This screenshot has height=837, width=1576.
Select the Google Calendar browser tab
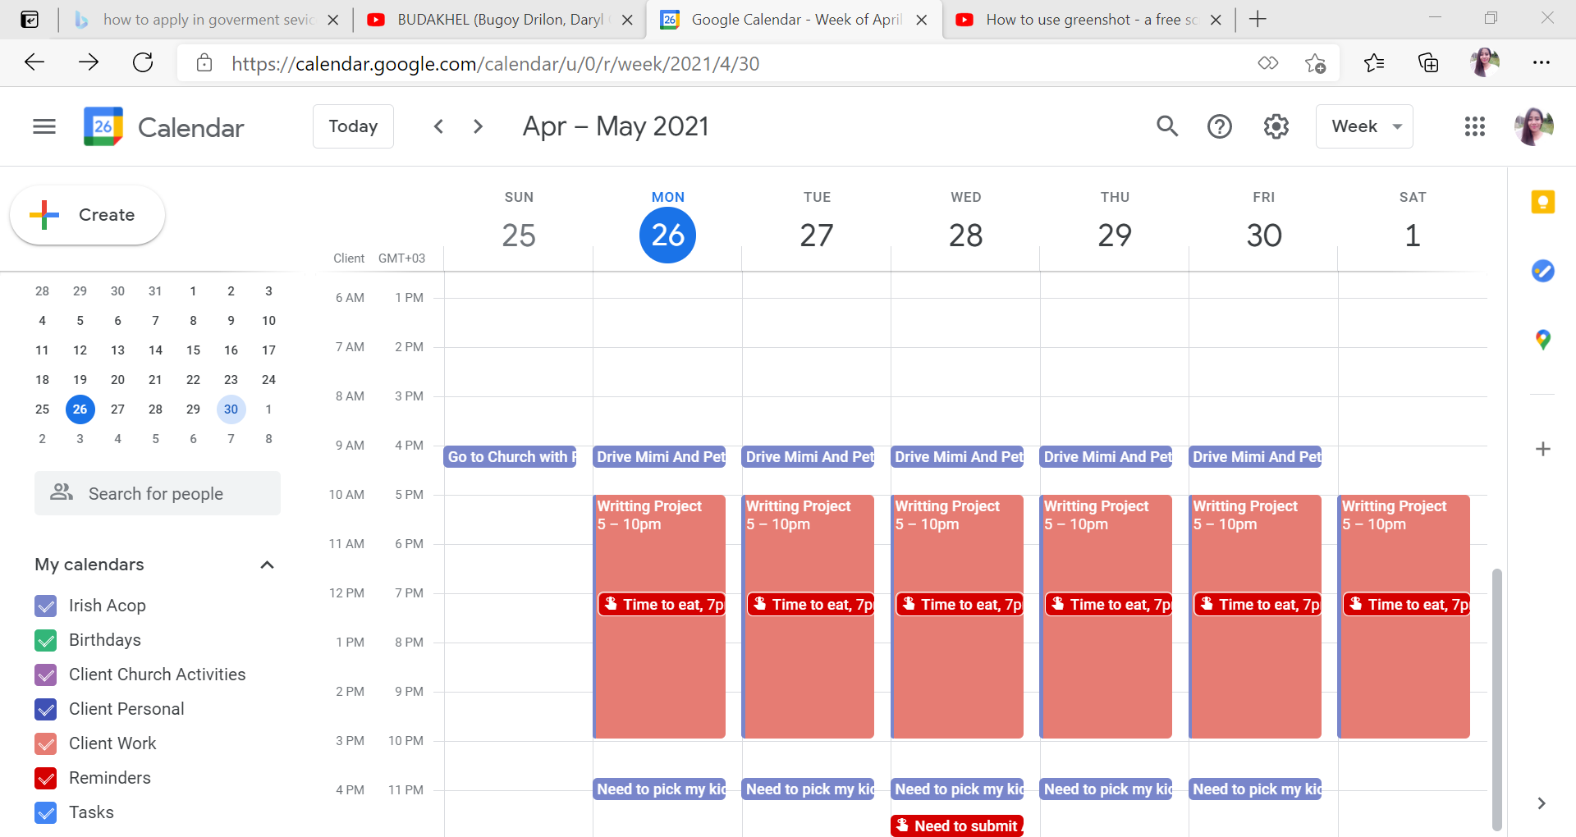pyautogui.click(x=794, y=20)
